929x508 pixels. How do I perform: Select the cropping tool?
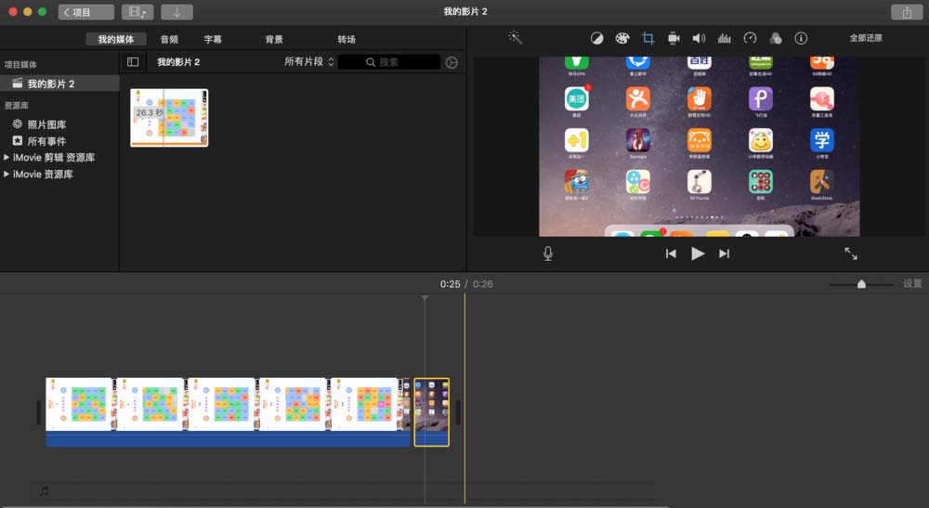pyautogui.click(x=648, y=38)
